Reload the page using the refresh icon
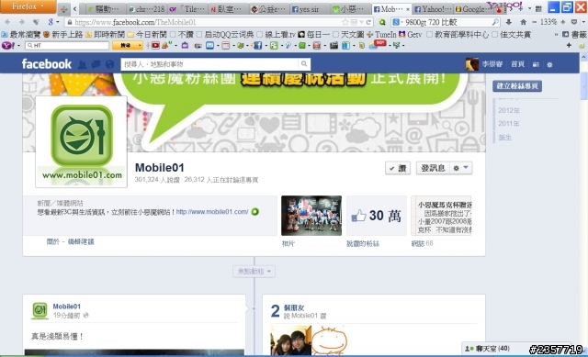Screen dimensions: 588x357 (x=368, y=22)
